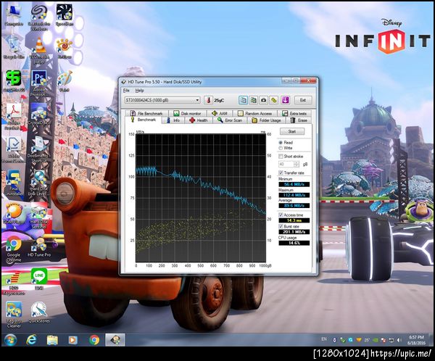Open the green dollar-sign desktop shortcut
Screen dimensions: 435x361
(x=13, y=81)
